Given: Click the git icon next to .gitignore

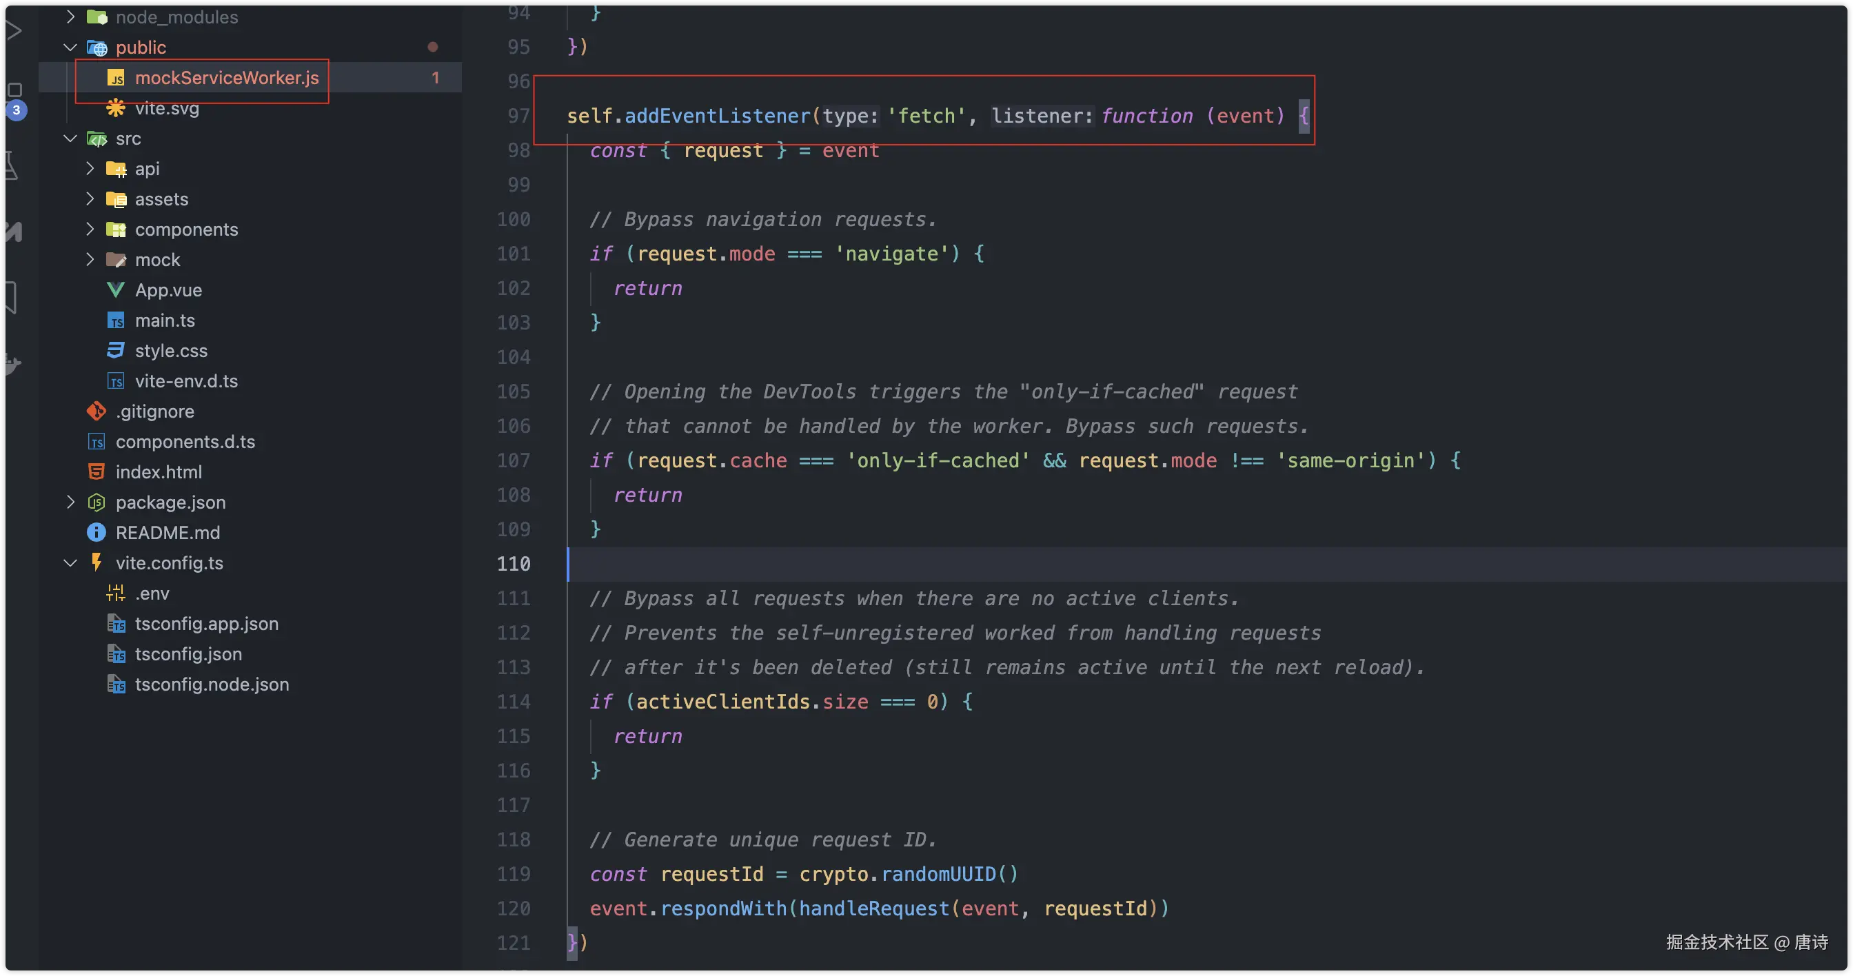Looking at the screenshot, I should pos(97,411).
